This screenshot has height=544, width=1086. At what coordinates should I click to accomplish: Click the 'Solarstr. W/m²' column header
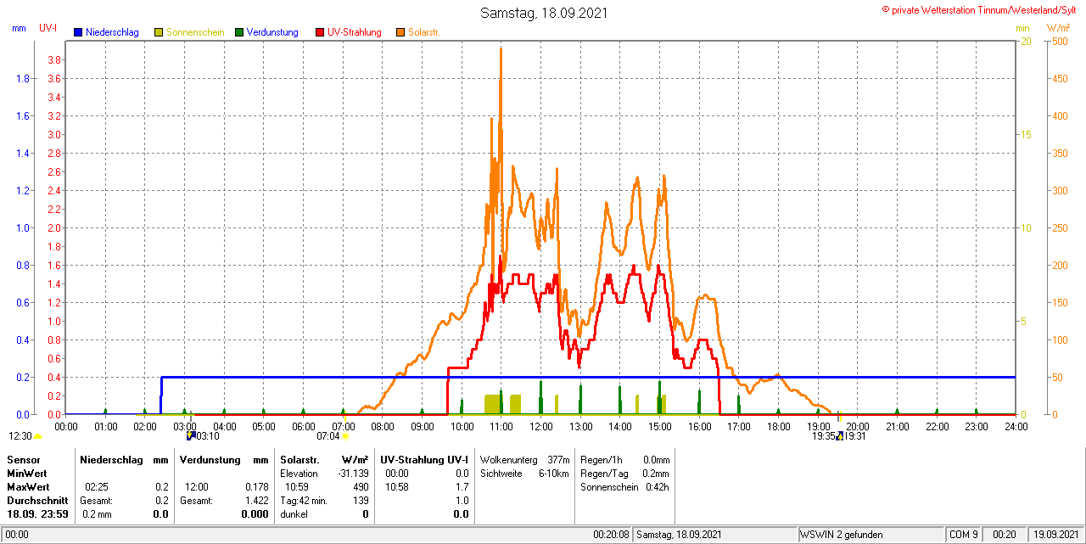coord(324,459)
